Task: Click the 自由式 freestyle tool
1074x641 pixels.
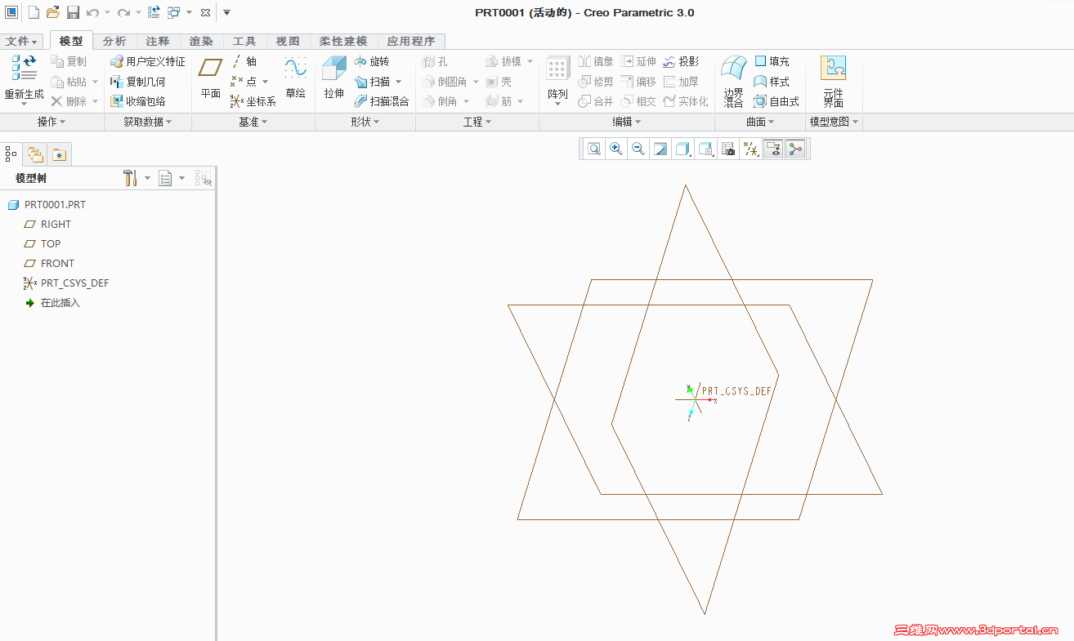Action: 776,101
